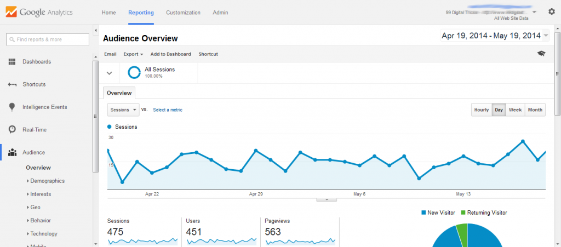Click the main page scrollbar up arrow
This screenshot has height=247, width=561.
coord(557,28)
